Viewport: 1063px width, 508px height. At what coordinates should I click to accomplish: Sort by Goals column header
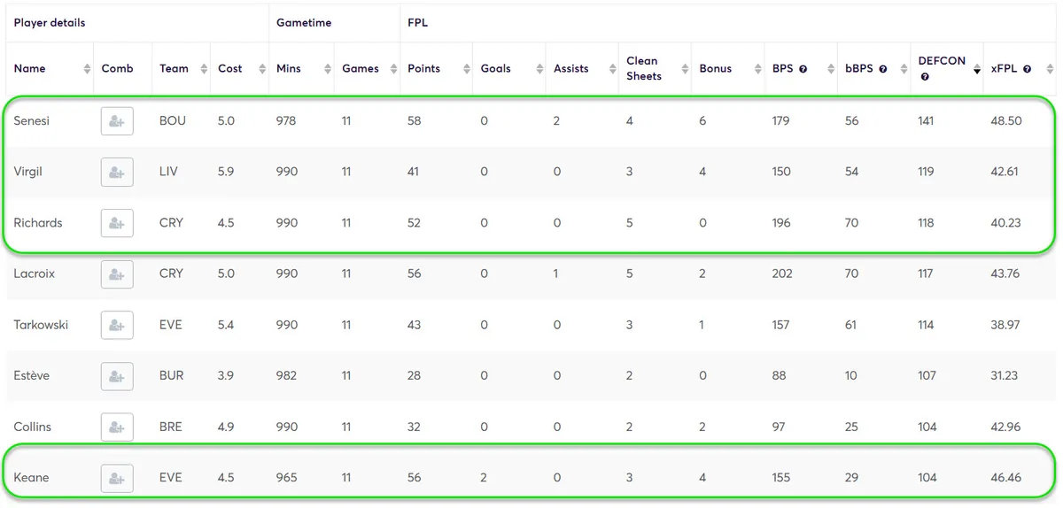[x=495, y=68]
